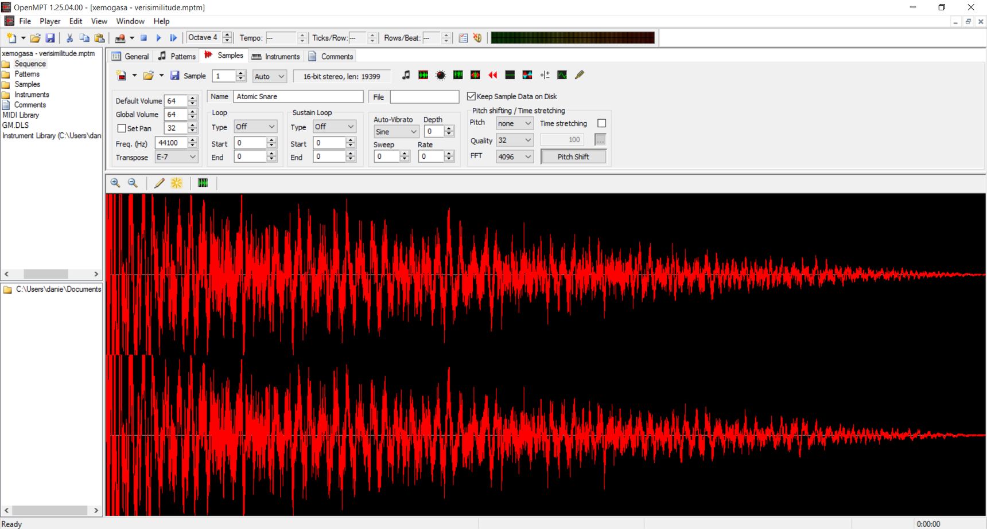987x529 pixels.
Task: Create a new module with the New icon
Action: [x=11, y=38]
